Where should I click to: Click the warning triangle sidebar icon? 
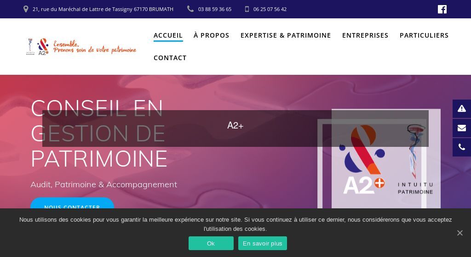coord(462,109)
